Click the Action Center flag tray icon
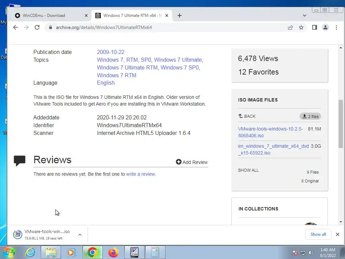Screen dimensions: 345x259 tap(294, 253)
